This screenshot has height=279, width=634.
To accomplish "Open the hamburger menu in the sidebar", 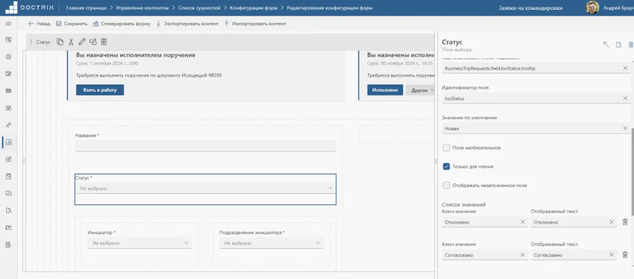I will tap(8, 24).
